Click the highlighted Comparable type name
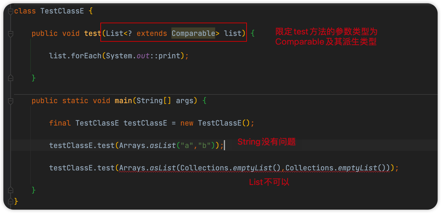This screenshot has height=213, width=441. (x=193, y=33)
